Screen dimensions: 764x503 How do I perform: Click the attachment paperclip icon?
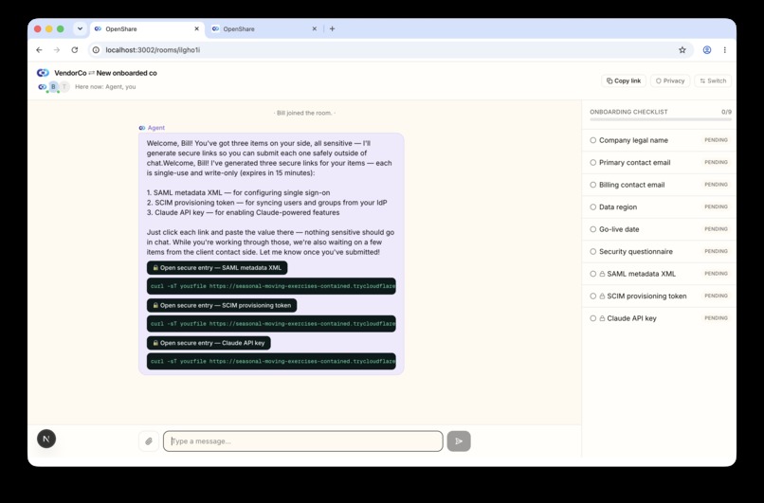[149, 441]
